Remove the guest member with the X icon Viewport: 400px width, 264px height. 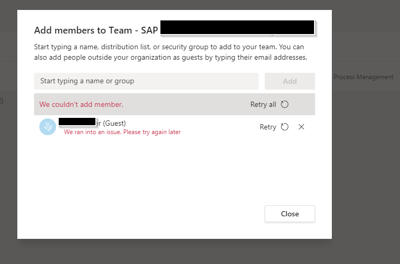point(301,127)
